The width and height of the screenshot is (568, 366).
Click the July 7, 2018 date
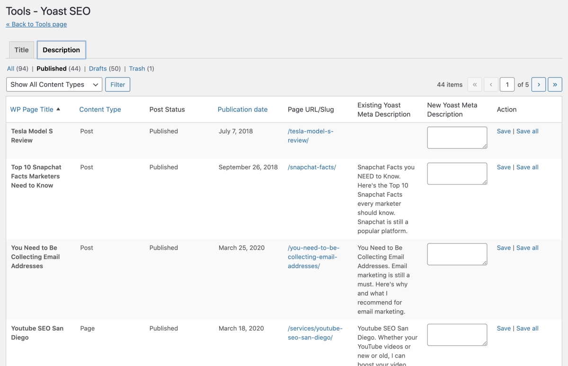point(236,131)
